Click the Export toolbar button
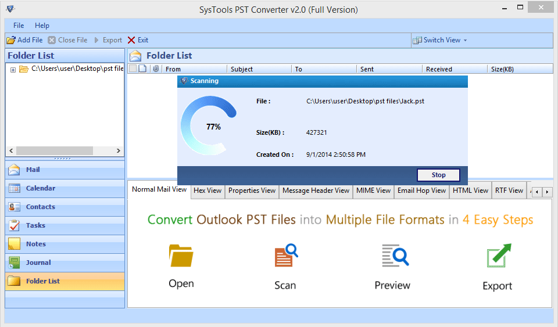This screenshot has width=558, height=327. coord(108,40)
